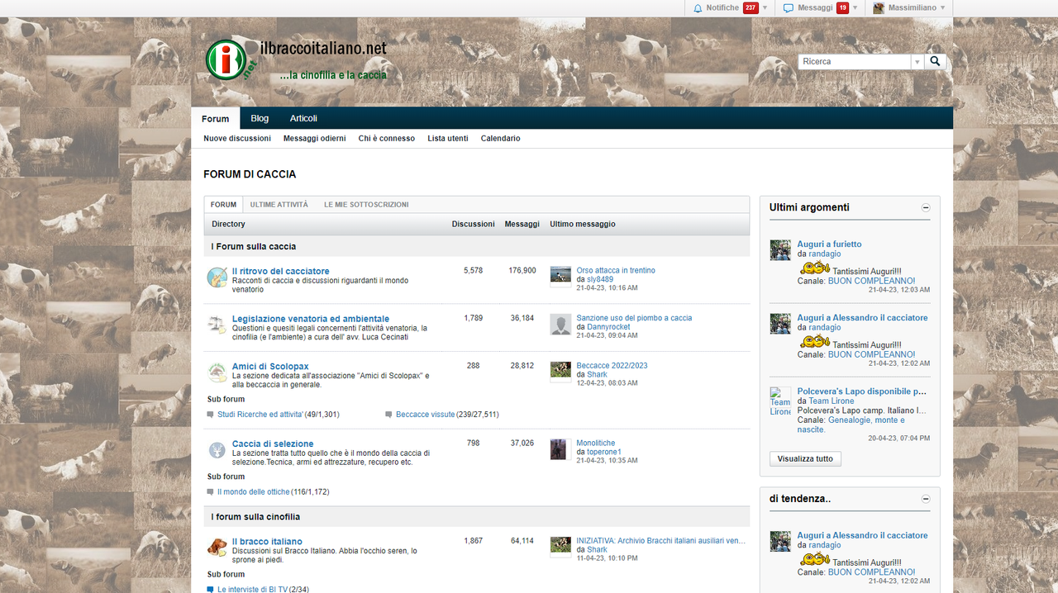The image size is (1058, 593).
Task: Select the FORUM tab in directory
Action: [x=223, y=204]
